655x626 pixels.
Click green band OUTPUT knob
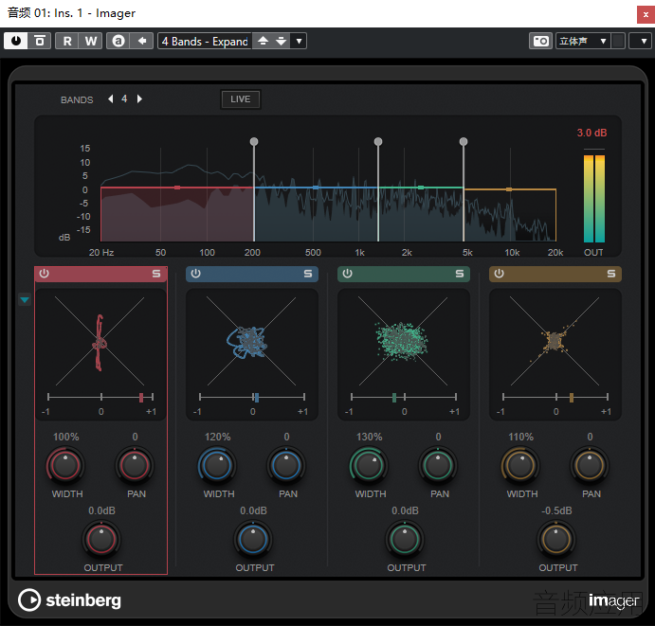coord(405,539)
